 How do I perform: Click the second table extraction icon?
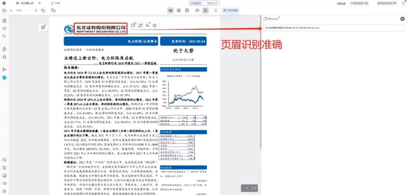[187, 11]
